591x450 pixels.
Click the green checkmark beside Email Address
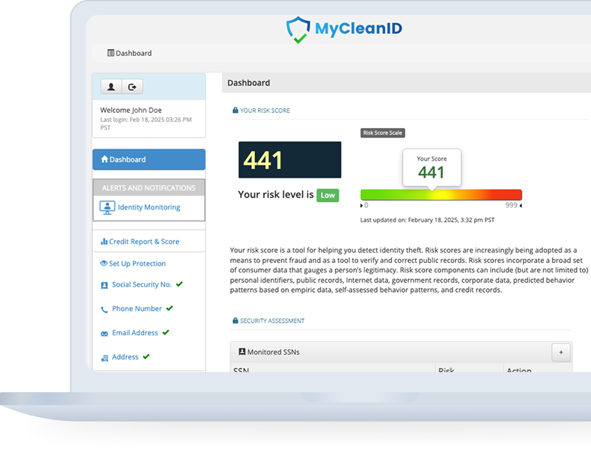coord(166,332)
